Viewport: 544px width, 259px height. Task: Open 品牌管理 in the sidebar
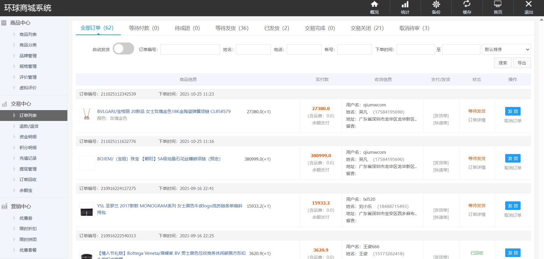[x=28, y=56]
